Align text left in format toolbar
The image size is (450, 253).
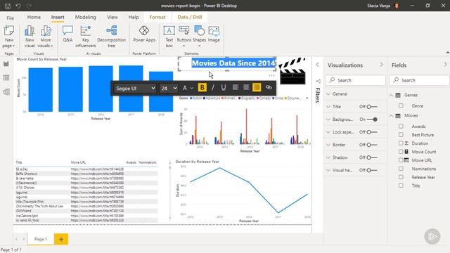click(236, 87)
